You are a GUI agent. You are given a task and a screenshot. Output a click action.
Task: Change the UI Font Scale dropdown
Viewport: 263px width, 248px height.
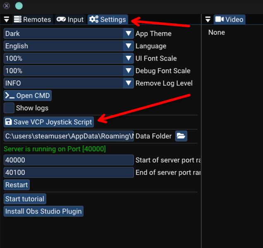(68, 58)
